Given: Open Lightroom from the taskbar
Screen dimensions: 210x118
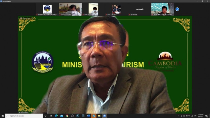Looking at the screenshot, I should pos(83,116).
